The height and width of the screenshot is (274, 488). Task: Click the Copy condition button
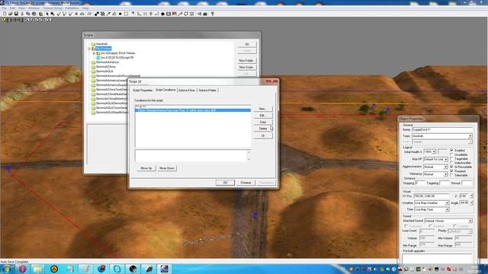[262, 122]
